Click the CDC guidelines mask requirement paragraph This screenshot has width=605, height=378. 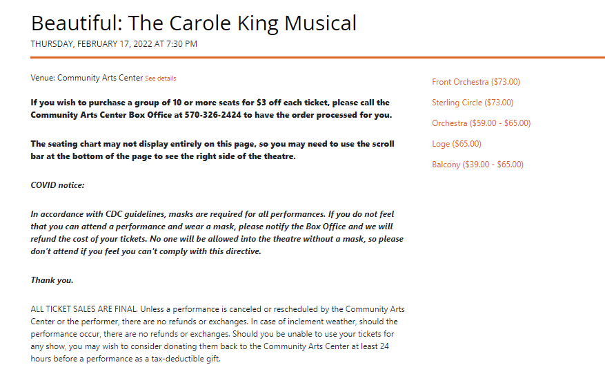coord(217,233)
